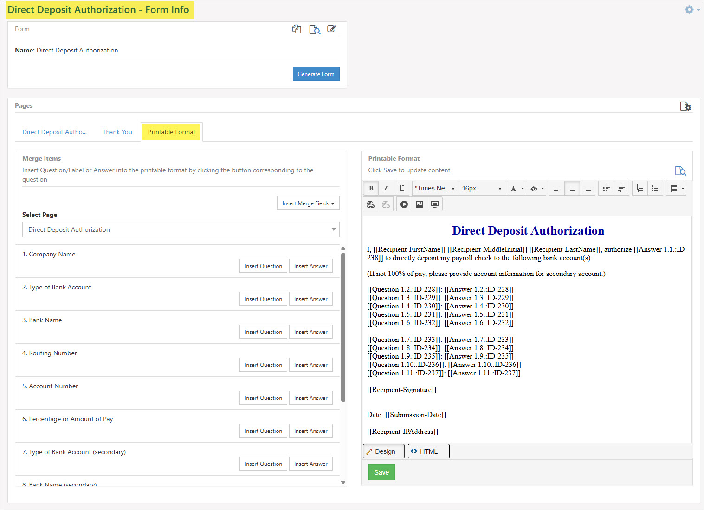
Task: Insert Question for Account Number
Action: 263,398
